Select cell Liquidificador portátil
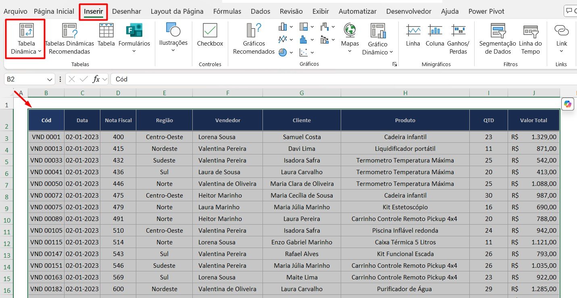 click(x=405, y=148)
